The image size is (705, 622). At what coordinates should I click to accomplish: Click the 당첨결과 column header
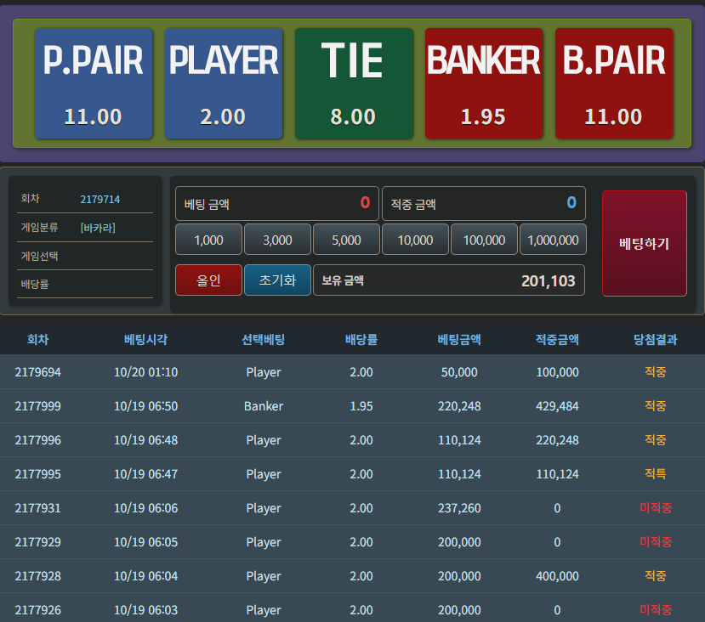point(655,339)
